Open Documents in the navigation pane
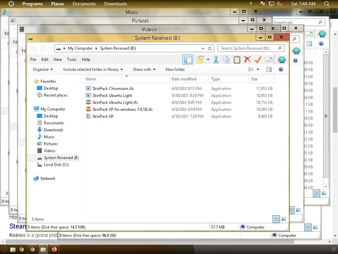The width and height of the screenshot is (338, 254). 54,123
